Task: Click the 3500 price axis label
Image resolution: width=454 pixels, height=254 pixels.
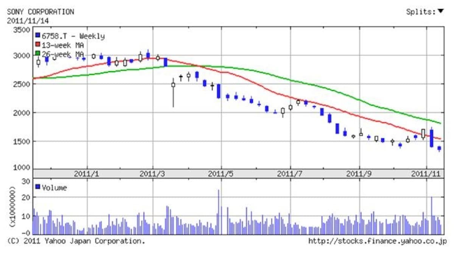Action: click(x=22, y=30)
